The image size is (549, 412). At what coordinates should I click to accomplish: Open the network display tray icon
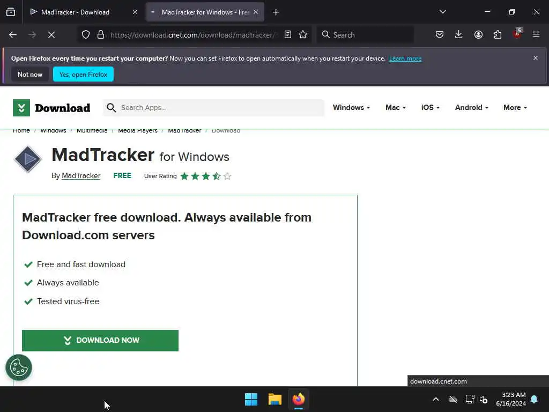click(x=470, y=399)
